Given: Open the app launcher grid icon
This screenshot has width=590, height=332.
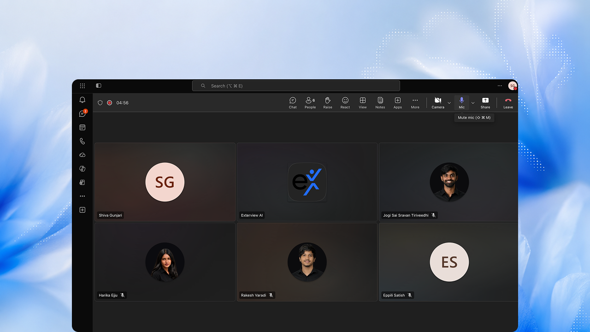Looking at the screenshot, I should point(83,86).
